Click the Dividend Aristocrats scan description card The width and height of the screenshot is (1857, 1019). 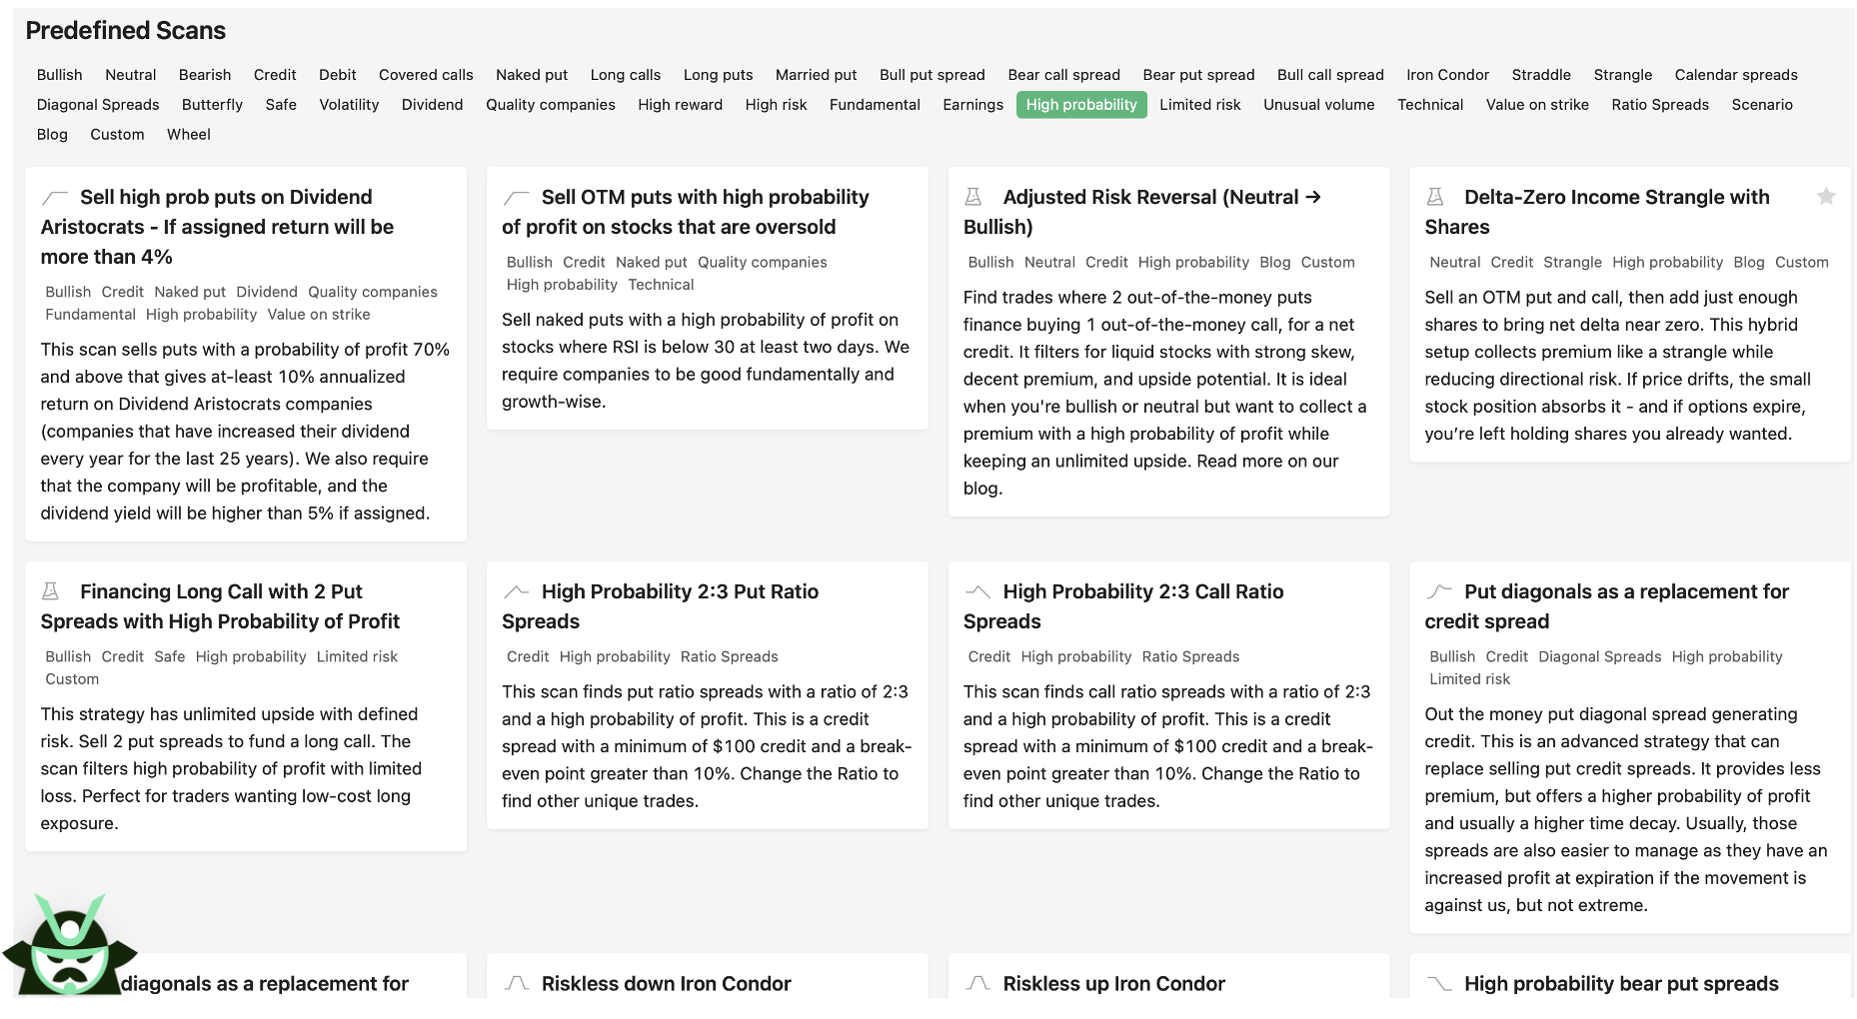tap(246, 432)
